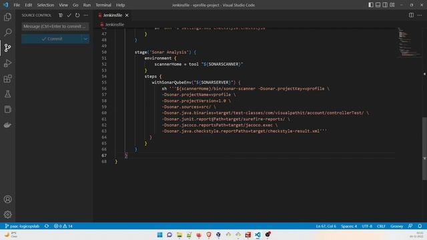This screenshot has width=427, height=240.
Task: Open the Go menu
Action: coord(75,5)
